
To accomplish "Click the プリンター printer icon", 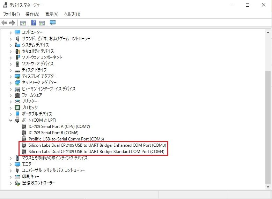I will 17,101.
